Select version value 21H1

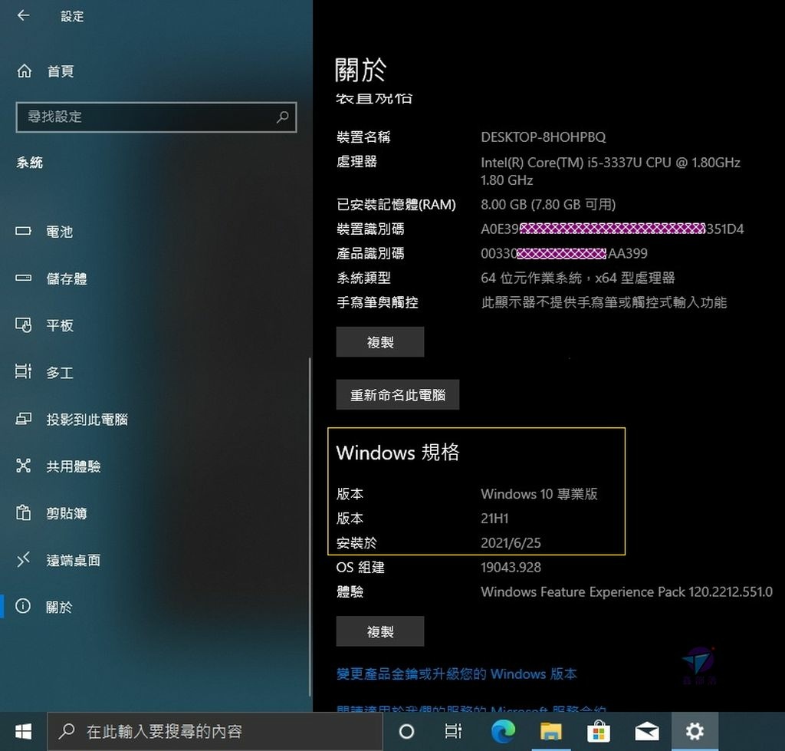pos(494,519)
